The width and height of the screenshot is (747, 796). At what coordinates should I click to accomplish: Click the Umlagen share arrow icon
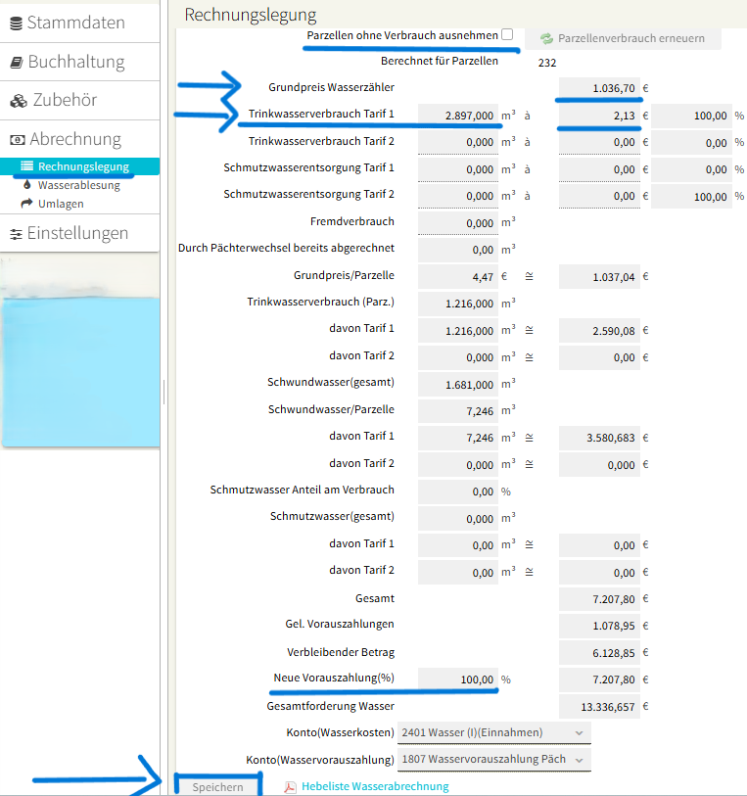click(x=26, y=204)
